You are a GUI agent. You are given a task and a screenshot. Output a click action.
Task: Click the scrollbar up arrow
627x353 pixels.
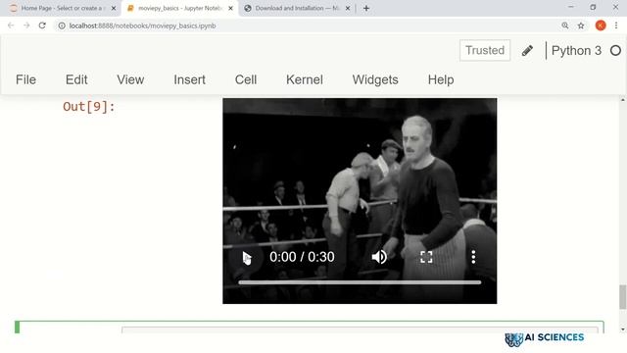point(623,99)
